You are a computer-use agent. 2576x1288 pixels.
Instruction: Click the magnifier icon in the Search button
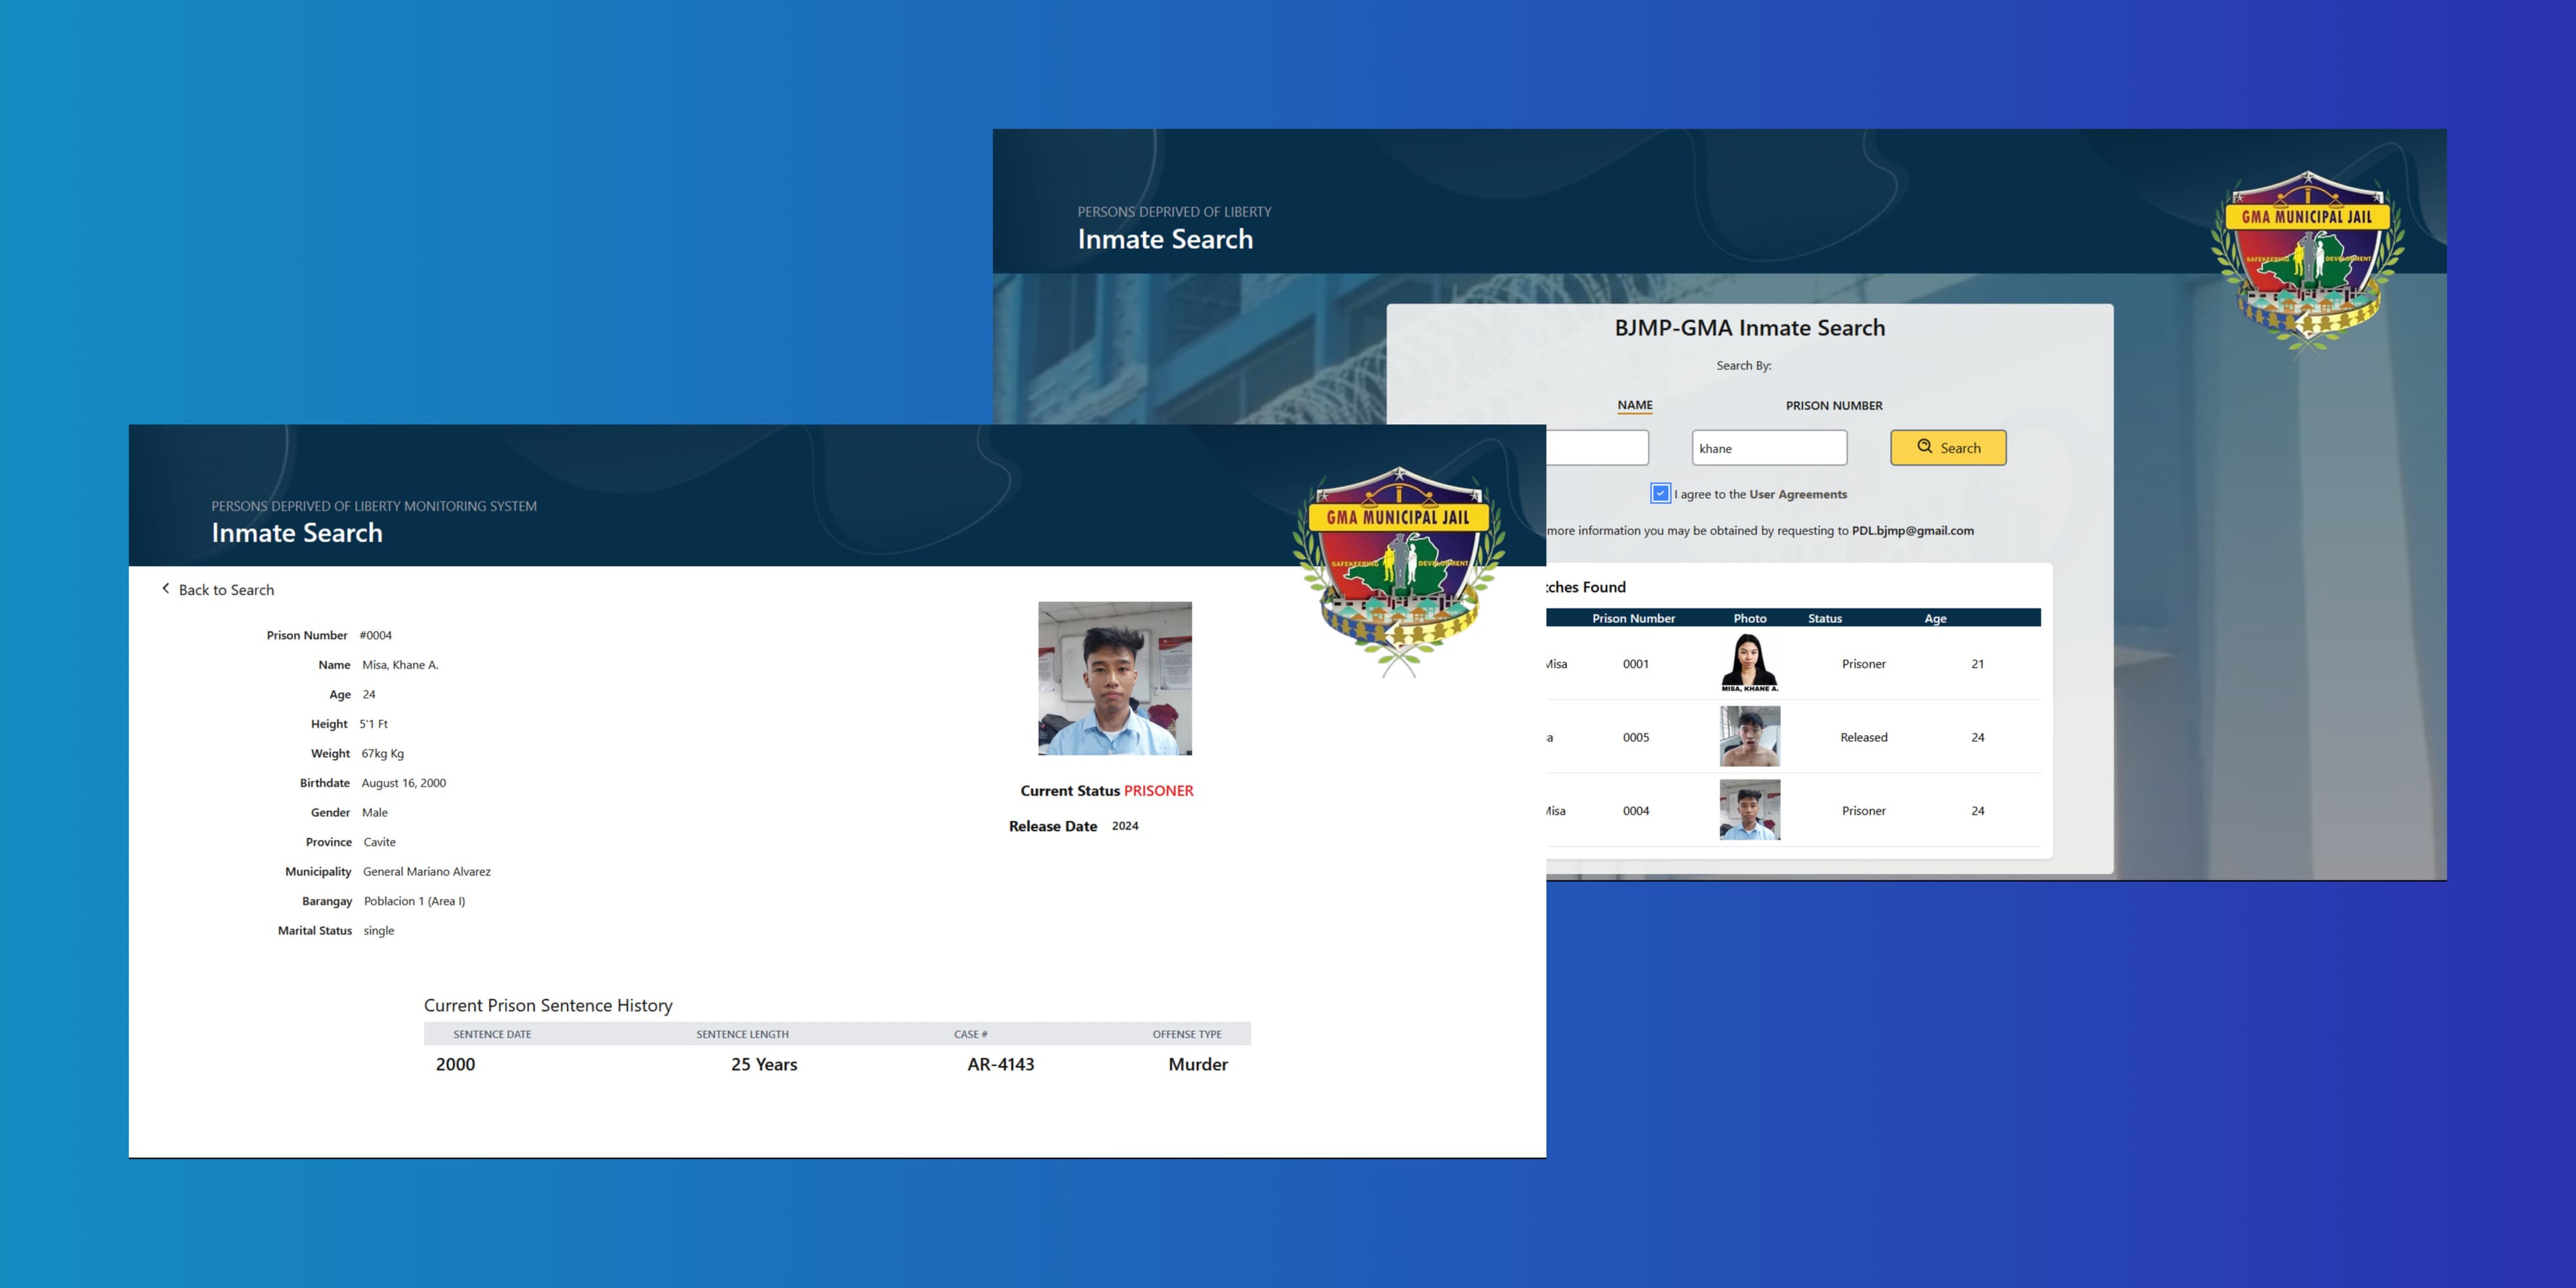pyautogui.click(x=1924, y=447)
